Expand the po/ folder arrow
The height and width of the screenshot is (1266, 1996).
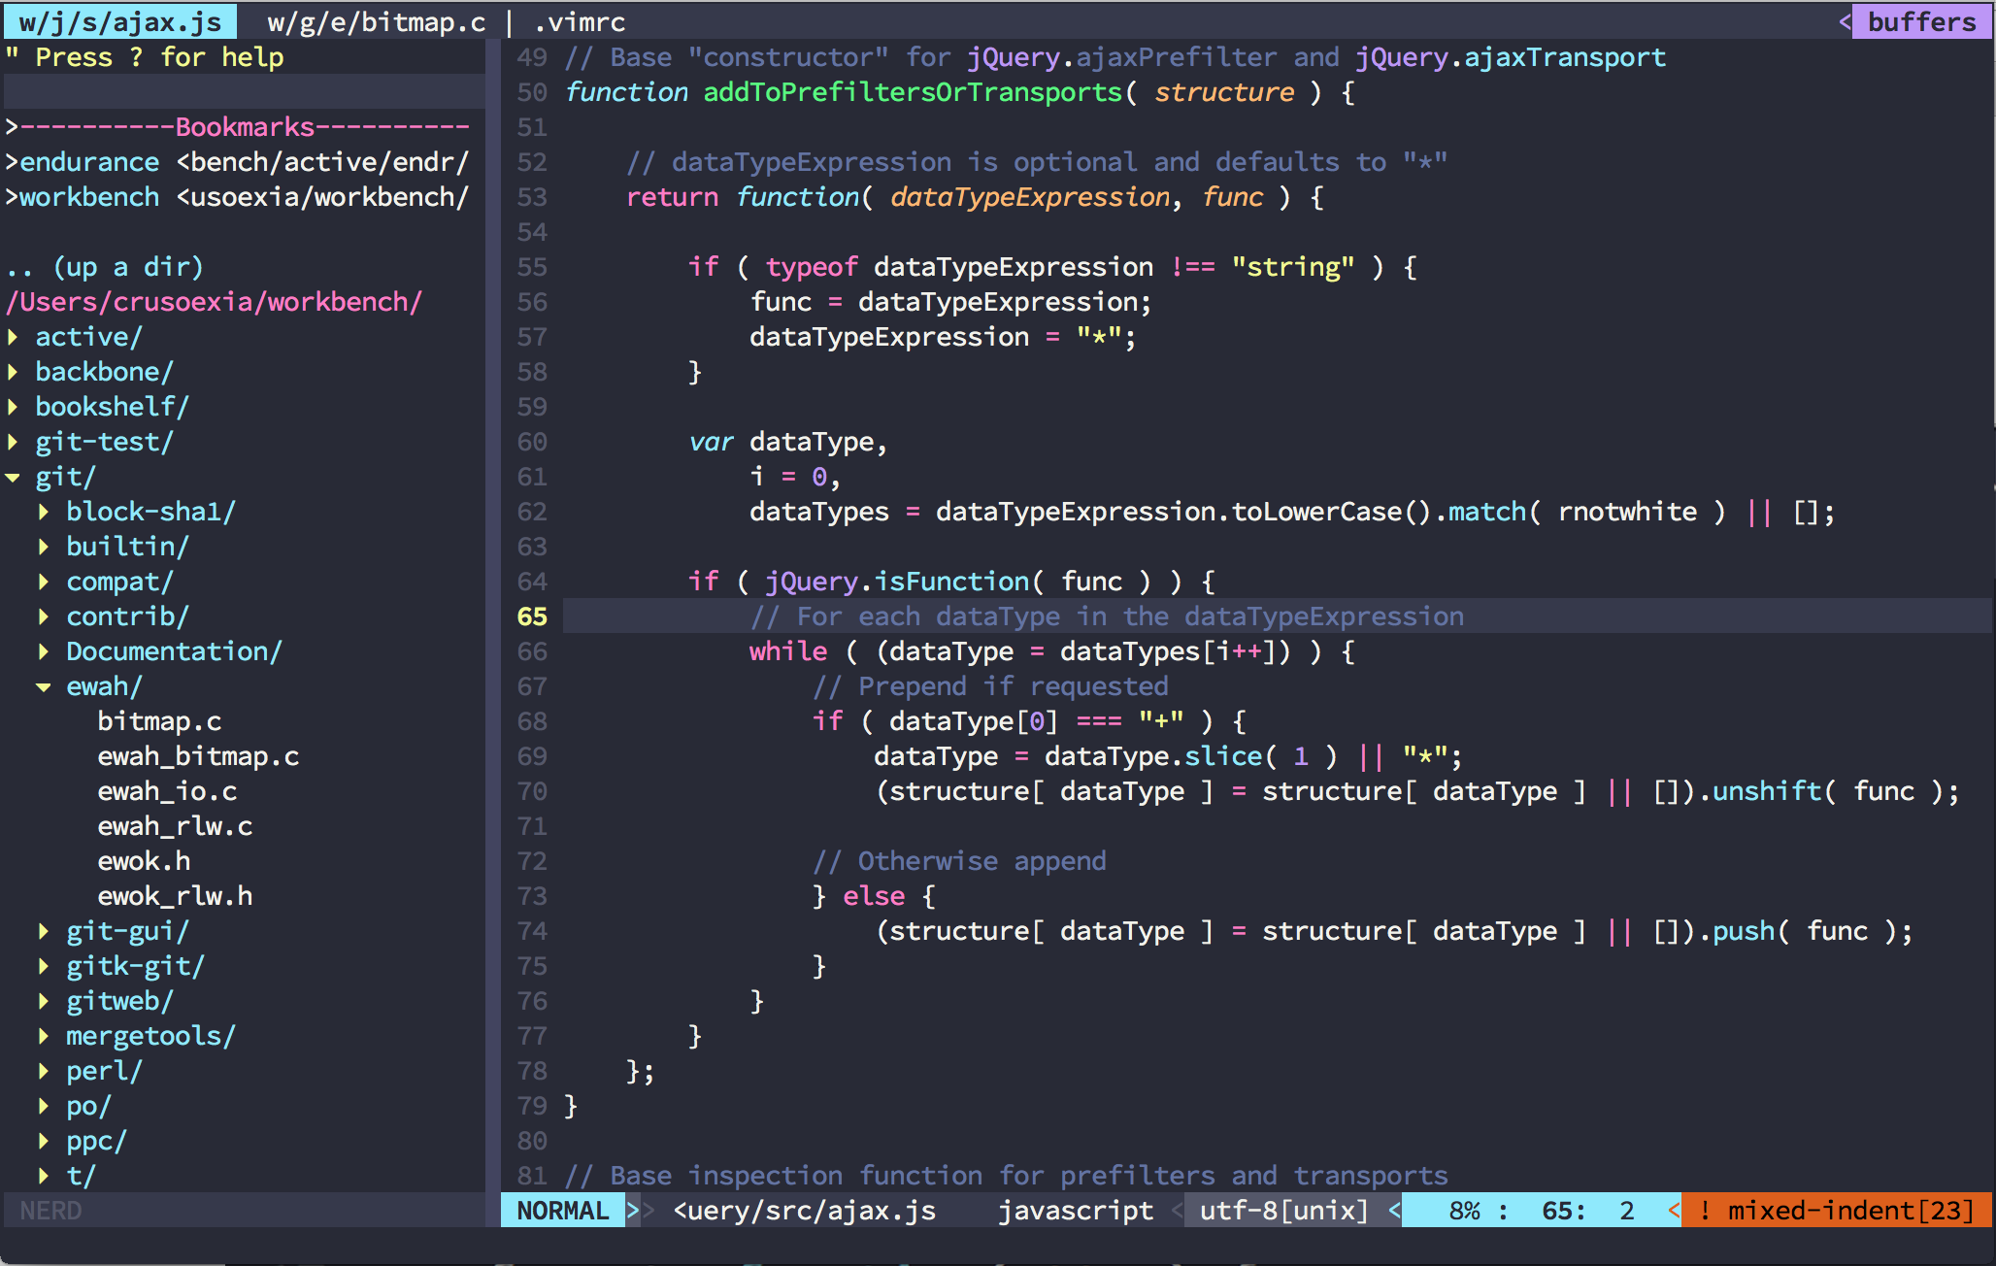44,1106
